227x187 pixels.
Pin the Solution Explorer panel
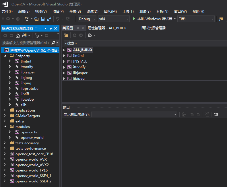point(51,28)
